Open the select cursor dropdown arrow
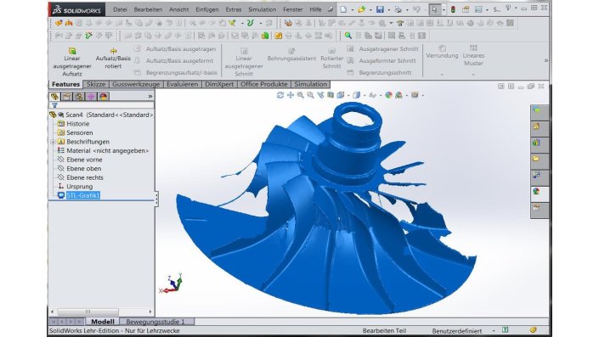The image size is (599, 337). [444, 10]
